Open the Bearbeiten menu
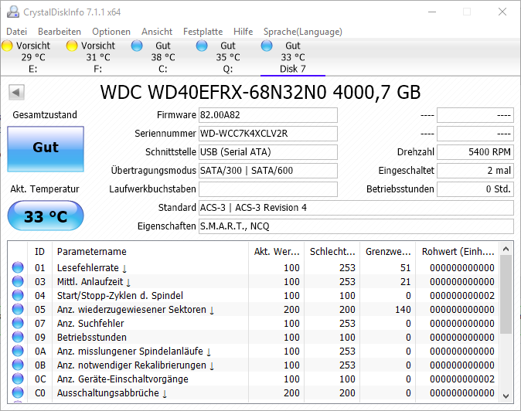521x411 pixels. (60, 32)
